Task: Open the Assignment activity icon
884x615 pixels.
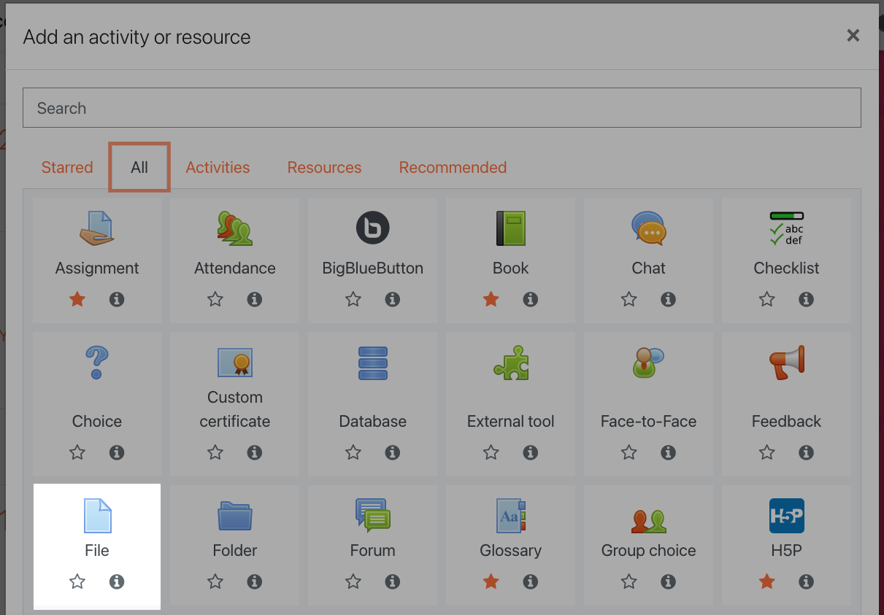Action: tap(97, 228)
